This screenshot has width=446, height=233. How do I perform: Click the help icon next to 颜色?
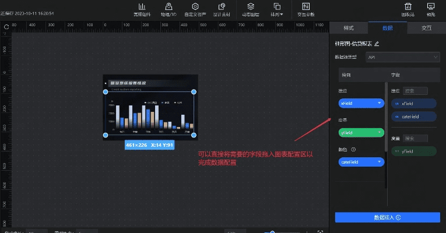[353, 149]
